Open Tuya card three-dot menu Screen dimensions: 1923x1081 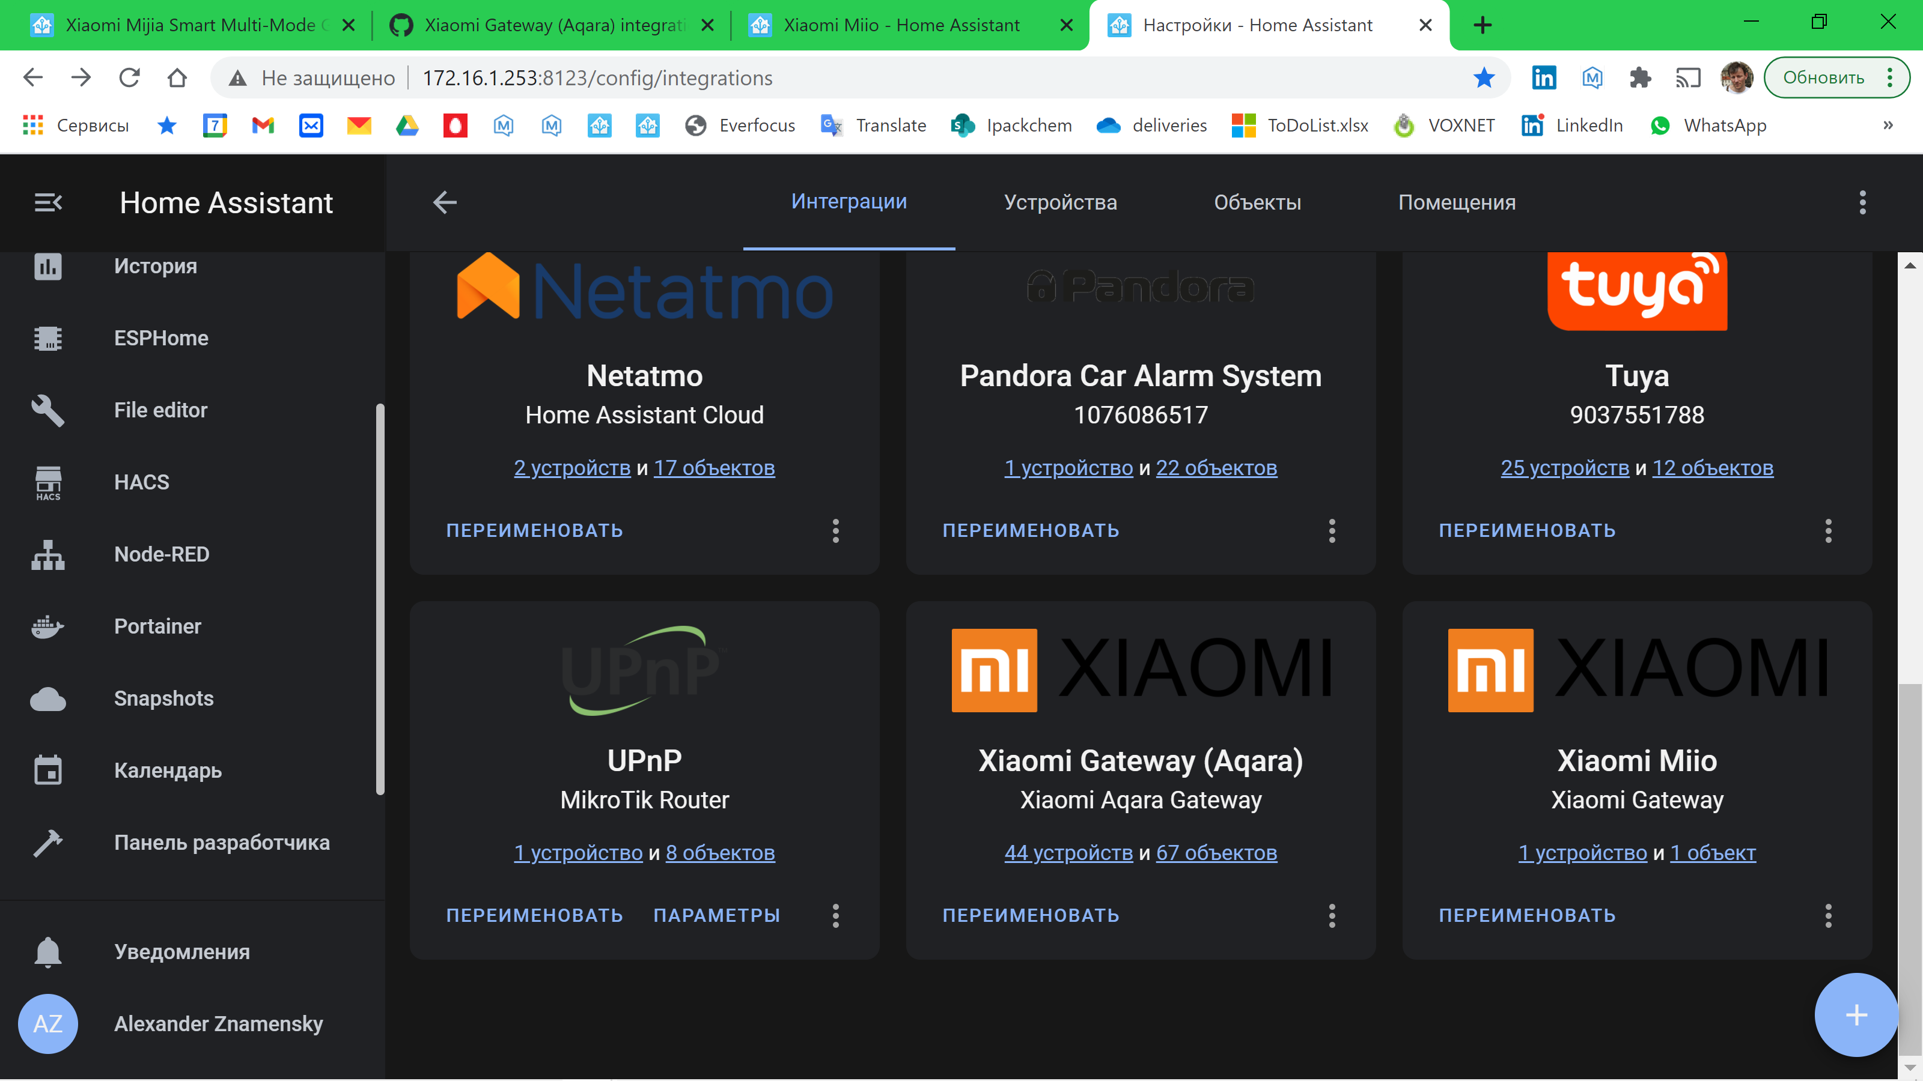1827,530
